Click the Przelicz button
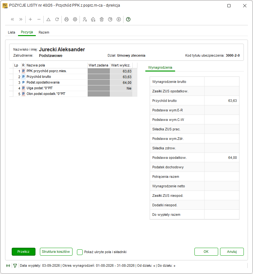Image resolution: width=253 pixels, height=274 pixels. (x=24, y=252)
